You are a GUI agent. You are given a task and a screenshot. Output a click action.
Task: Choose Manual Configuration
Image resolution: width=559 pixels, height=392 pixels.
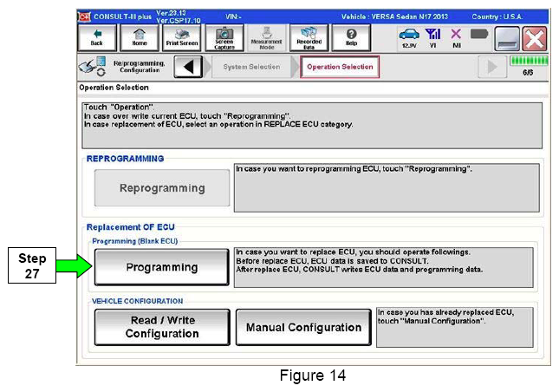pos(303,328)
